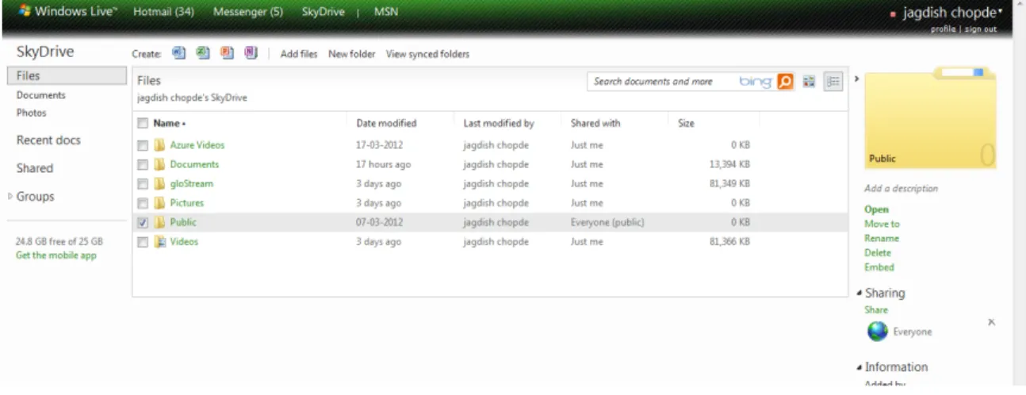
Task: Open the jagdish chopde account dropdown
Action: (951, 13)
